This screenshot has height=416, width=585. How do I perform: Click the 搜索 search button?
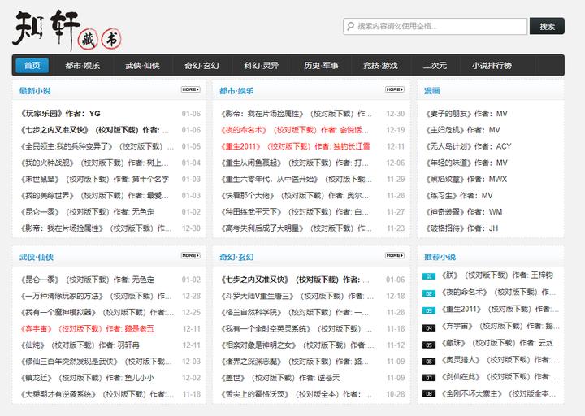[x=547, y=26]
